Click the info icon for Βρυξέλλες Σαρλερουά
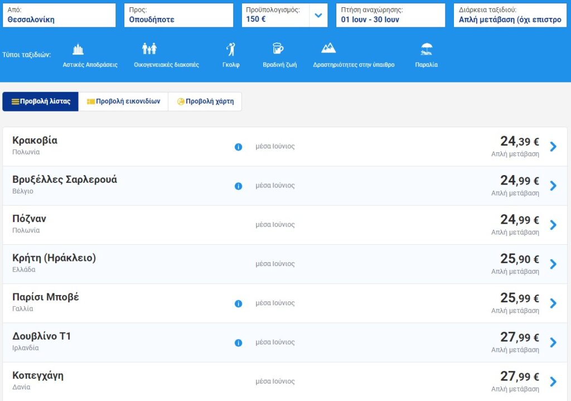The height and width of the screenshot is (401, 571). click(238, 186)
